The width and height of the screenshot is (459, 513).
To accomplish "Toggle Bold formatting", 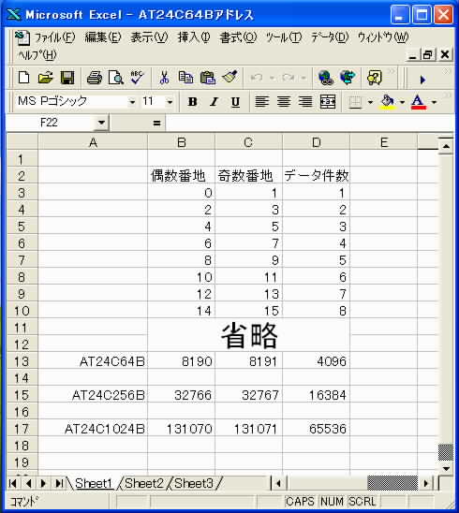I will (x=193, y=102).
